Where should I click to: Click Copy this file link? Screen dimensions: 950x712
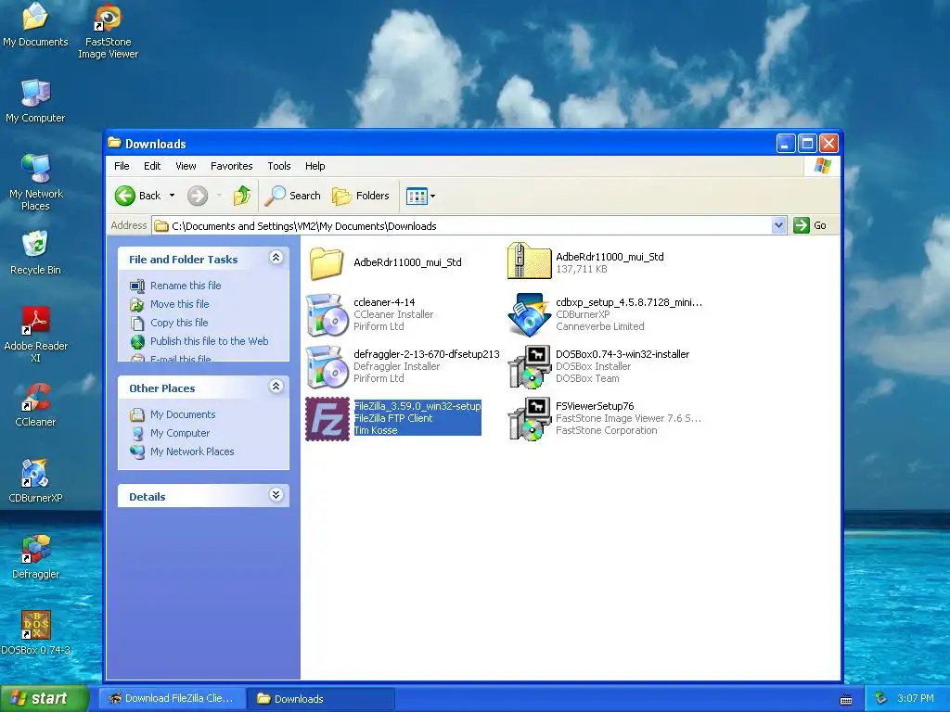[x=179, y=323]
